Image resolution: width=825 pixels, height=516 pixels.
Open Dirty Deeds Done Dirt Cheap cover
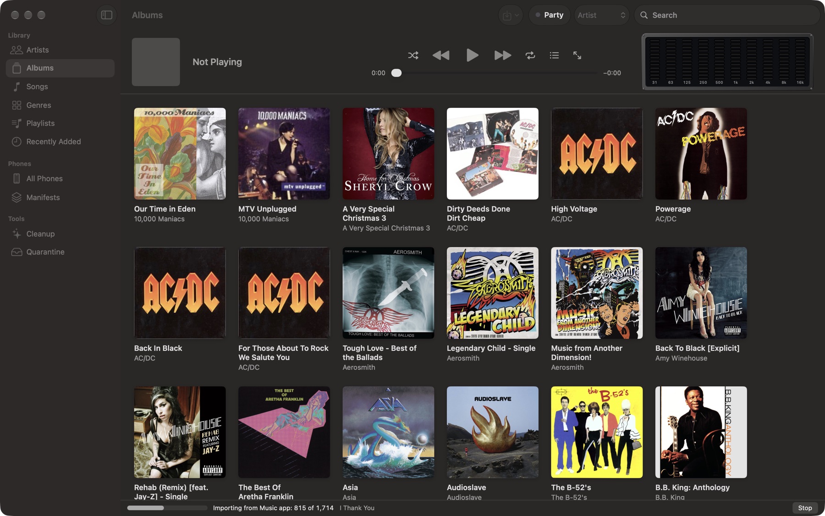pos(493,154)
